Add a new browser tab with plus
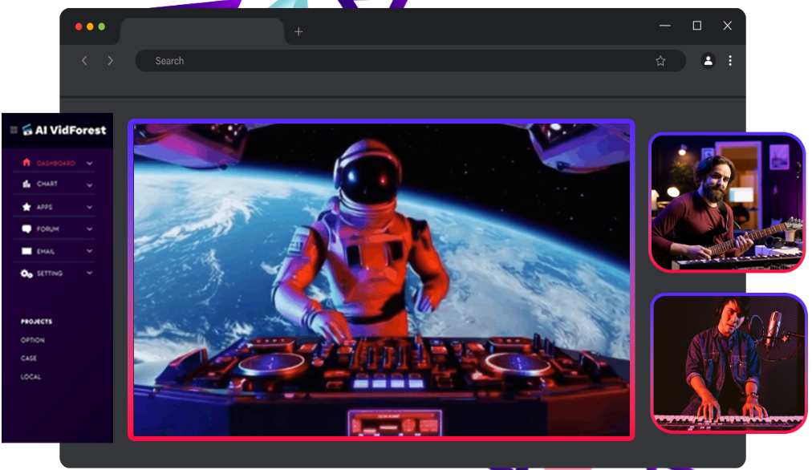Screen dimensions: 812x470 [x=298, y=31]
